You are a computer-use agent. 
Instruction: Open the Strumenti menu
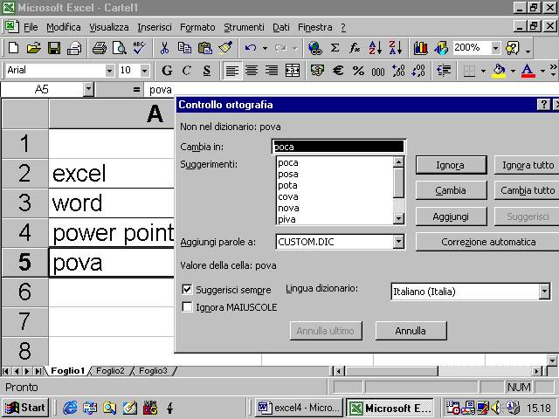tap(244, 27)
